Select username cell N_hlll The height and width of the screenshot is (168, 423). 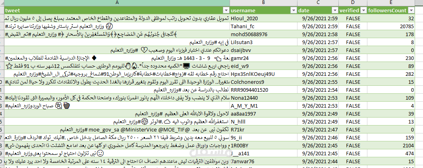pos(264,122)
